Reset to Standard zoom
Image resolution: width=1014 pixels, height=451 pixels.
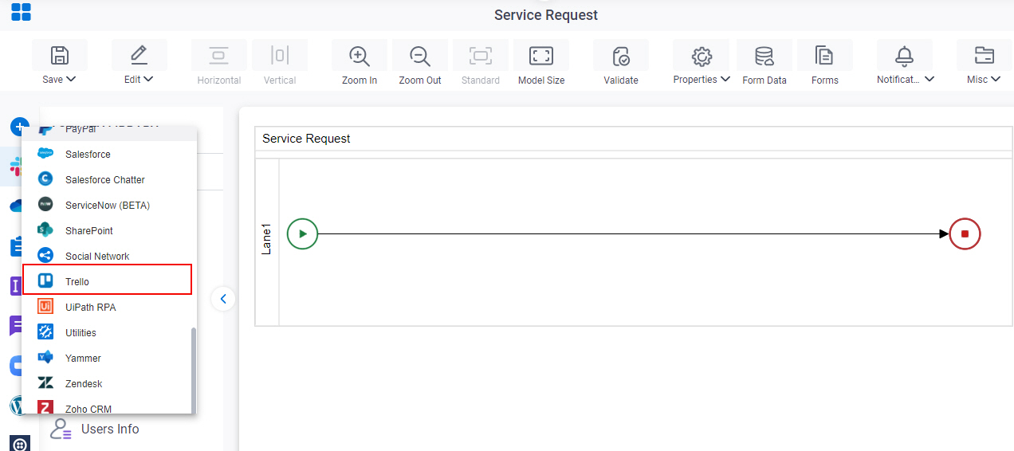coord(481,56)
